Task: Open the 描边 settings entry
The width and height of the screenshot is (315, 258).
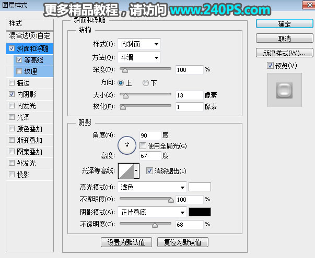Action: click(x=24, y=83)
